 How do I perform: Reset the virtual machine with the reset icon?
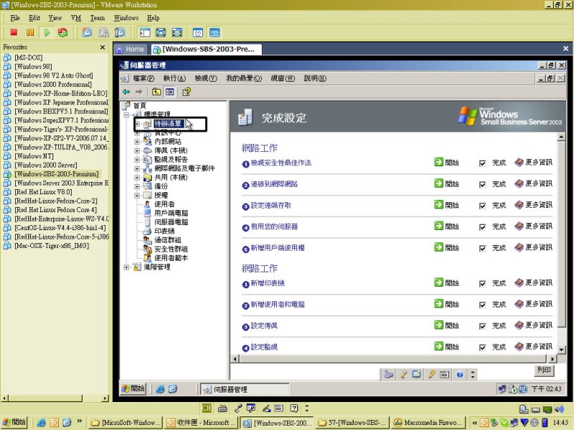pos(63,32)
